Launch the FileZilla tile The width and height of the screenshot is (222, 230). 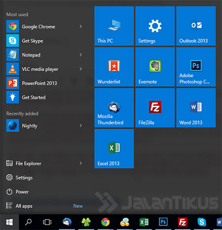(x=155, y=108)
